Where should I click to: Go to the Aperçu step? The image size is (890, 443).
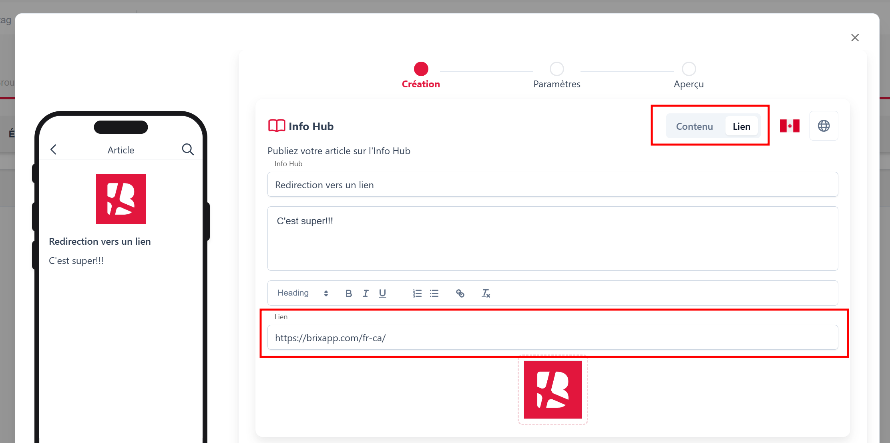(x=689, y=75)
